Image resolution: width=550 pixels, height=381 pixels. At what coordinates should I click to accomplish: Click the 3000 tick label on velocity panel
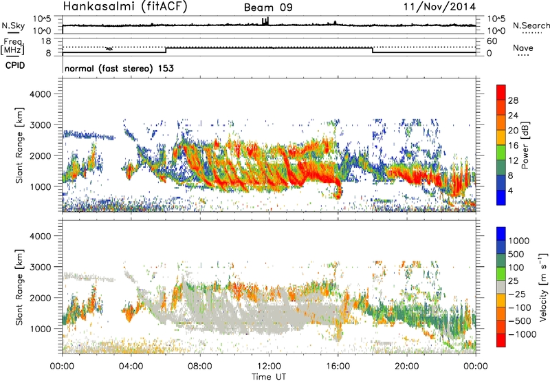pyautogui.click(x=40, y=267)
